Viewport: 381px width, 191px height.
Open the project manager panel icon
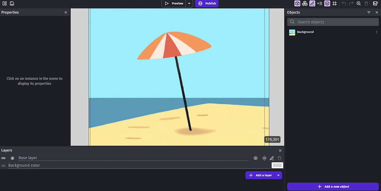point(4,3)
